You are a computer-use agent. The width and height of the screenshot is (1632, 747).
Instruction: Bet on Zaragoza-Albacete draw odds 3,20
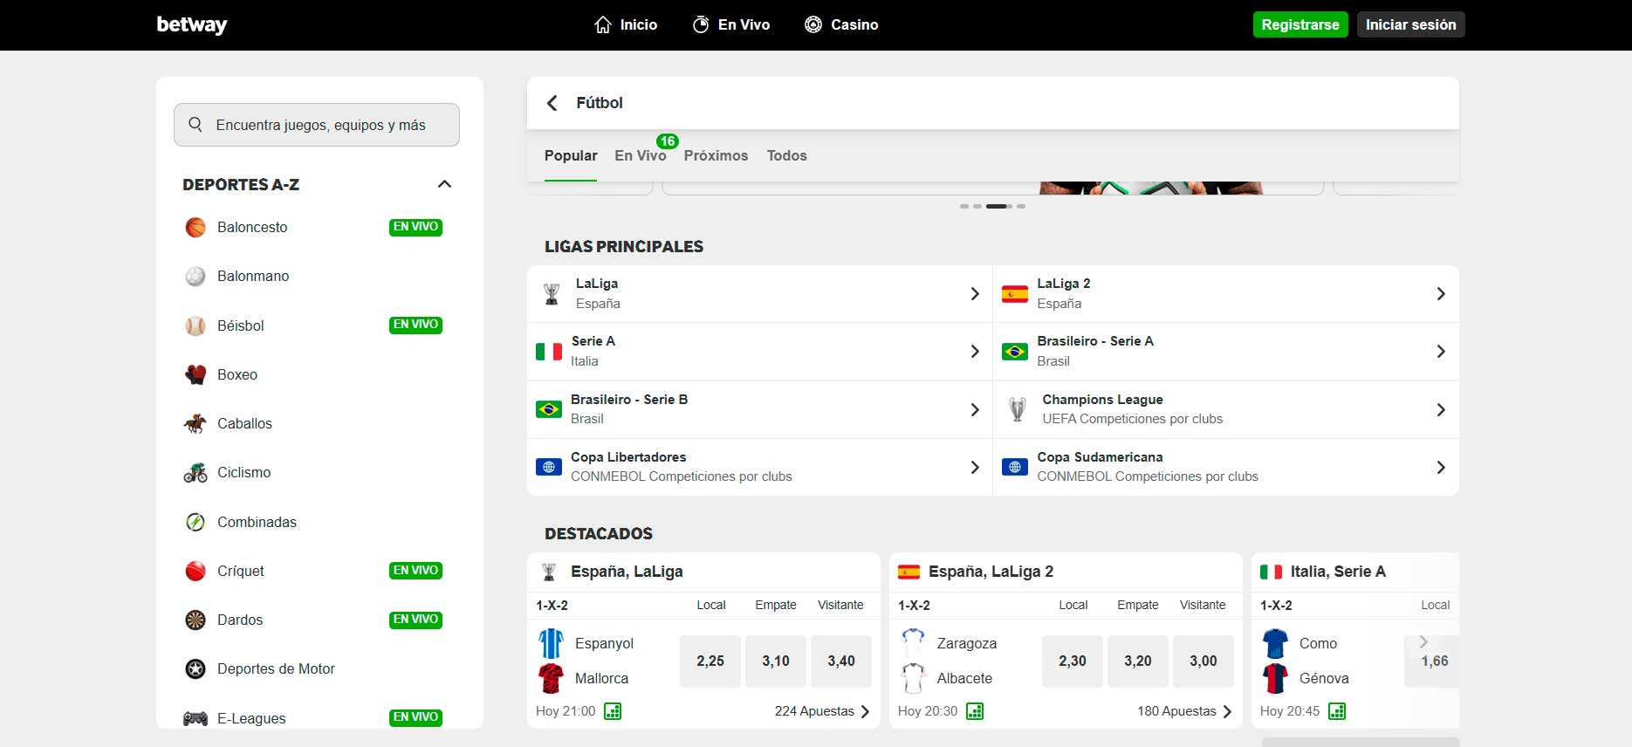1138,661
